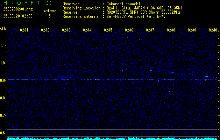The height and width of the screenshot is (140, 220).
Task: Click the red peak dot at 0231
Action: pos(29,79)
